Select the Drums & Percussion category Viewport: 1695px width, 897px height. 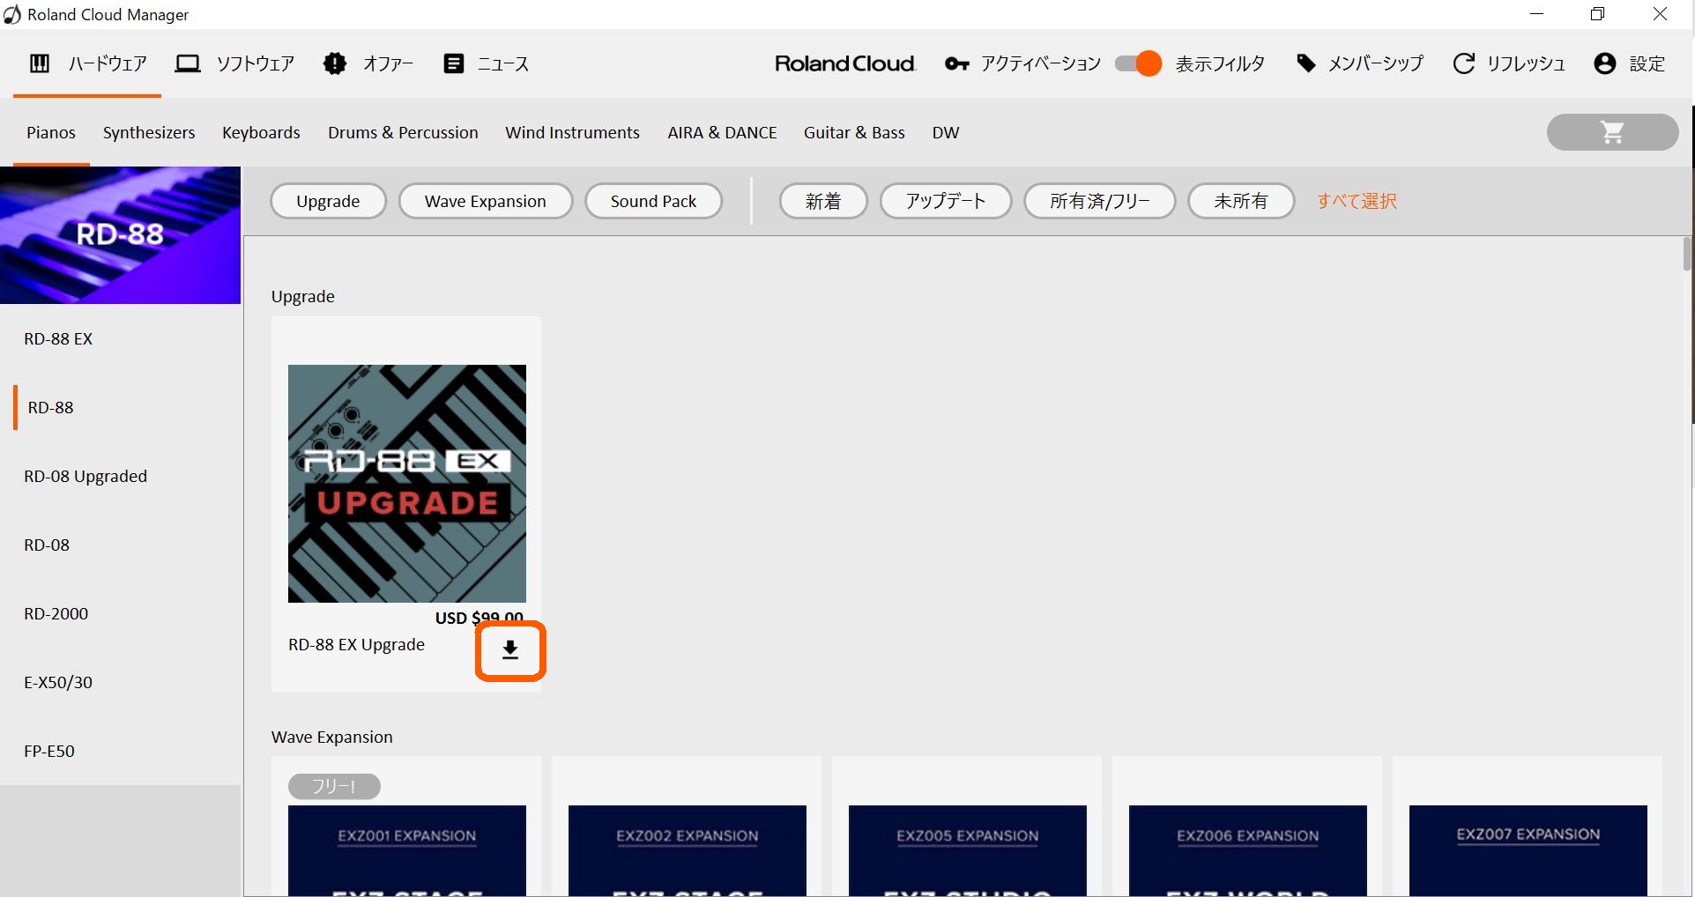[x=403, y=132]
